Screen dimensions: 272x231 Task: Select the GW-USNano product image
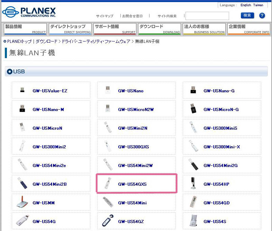click(108, 90)
